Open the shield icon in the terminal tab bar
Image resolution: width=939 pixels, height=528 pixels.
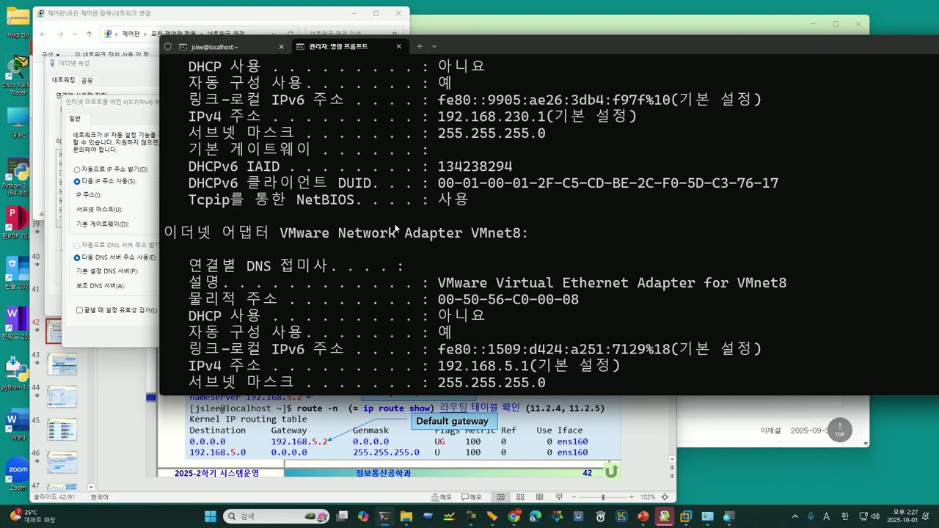[x=168, y=46]
